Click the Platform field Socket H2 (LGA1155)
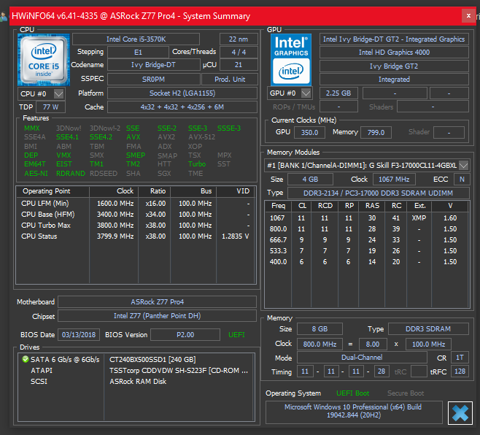Viewport: 480px width, 435px height. [182, 93]
